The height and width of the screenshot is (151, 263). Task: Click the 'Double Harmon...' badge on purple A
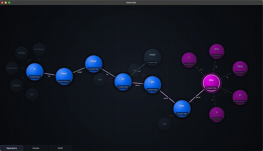pyautogui.click(x=217, y=119)
